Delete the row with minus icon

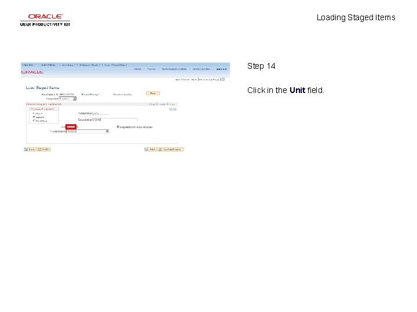pos(175,109)
